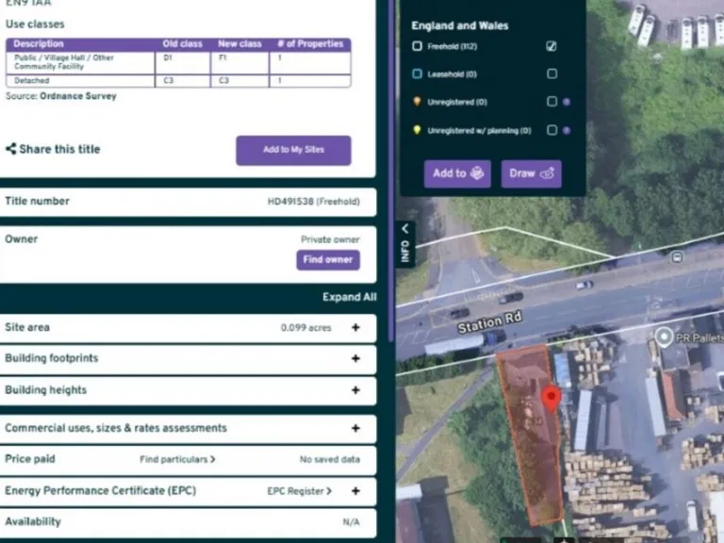Viewport: 724px width, 543px height.
Task: Click the PR Pallets place marker
Action: (x=665, y=337)
